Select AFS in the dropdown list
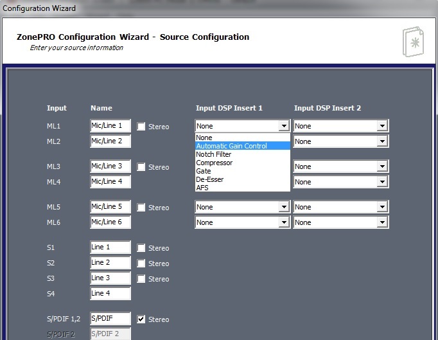The width and height of the screenshot is (438, 340). 202,188
